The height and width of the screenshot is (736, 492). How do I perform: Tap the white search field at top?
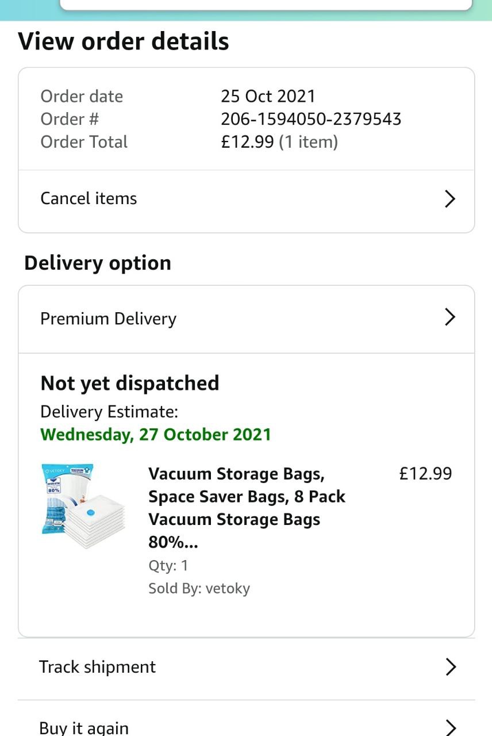(266, 5)
